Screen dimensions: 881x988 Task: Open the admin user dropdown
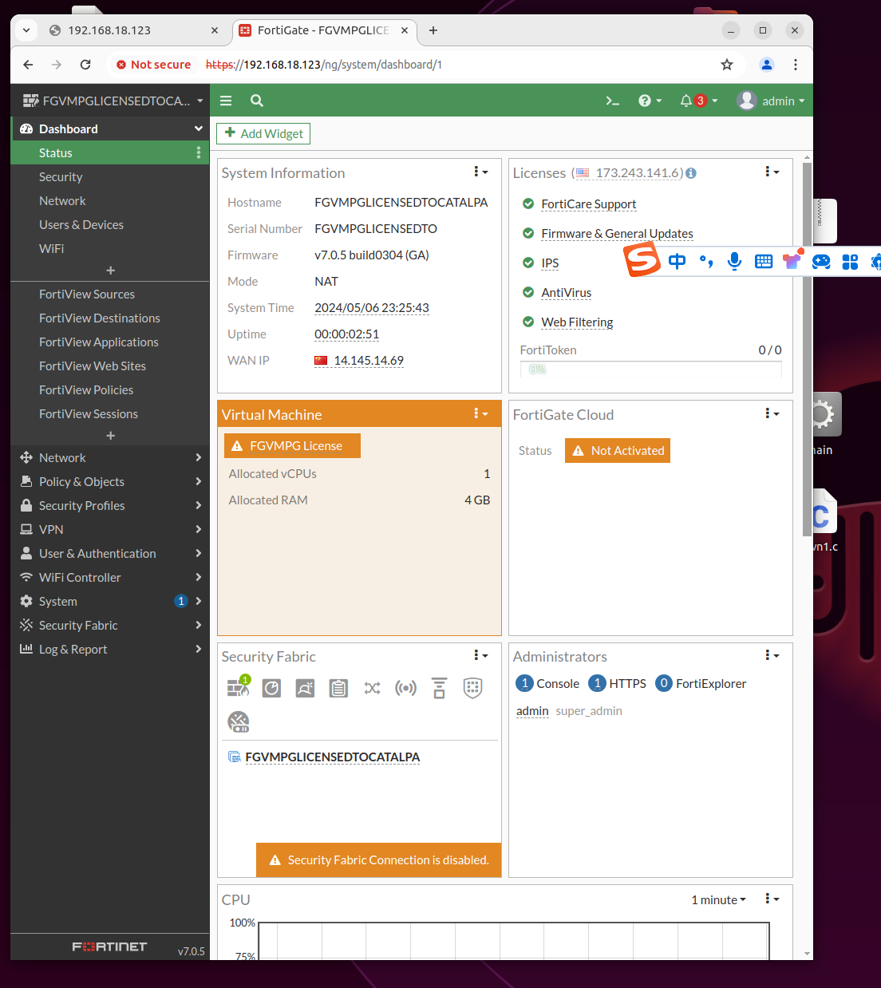(771, 101)
